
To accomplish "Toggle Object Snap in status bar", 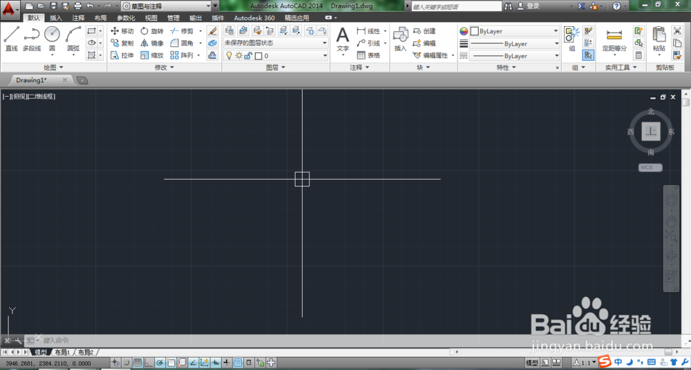I will [171, 363].
